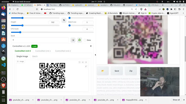Go back in browser history

click(x=10, y=9)
